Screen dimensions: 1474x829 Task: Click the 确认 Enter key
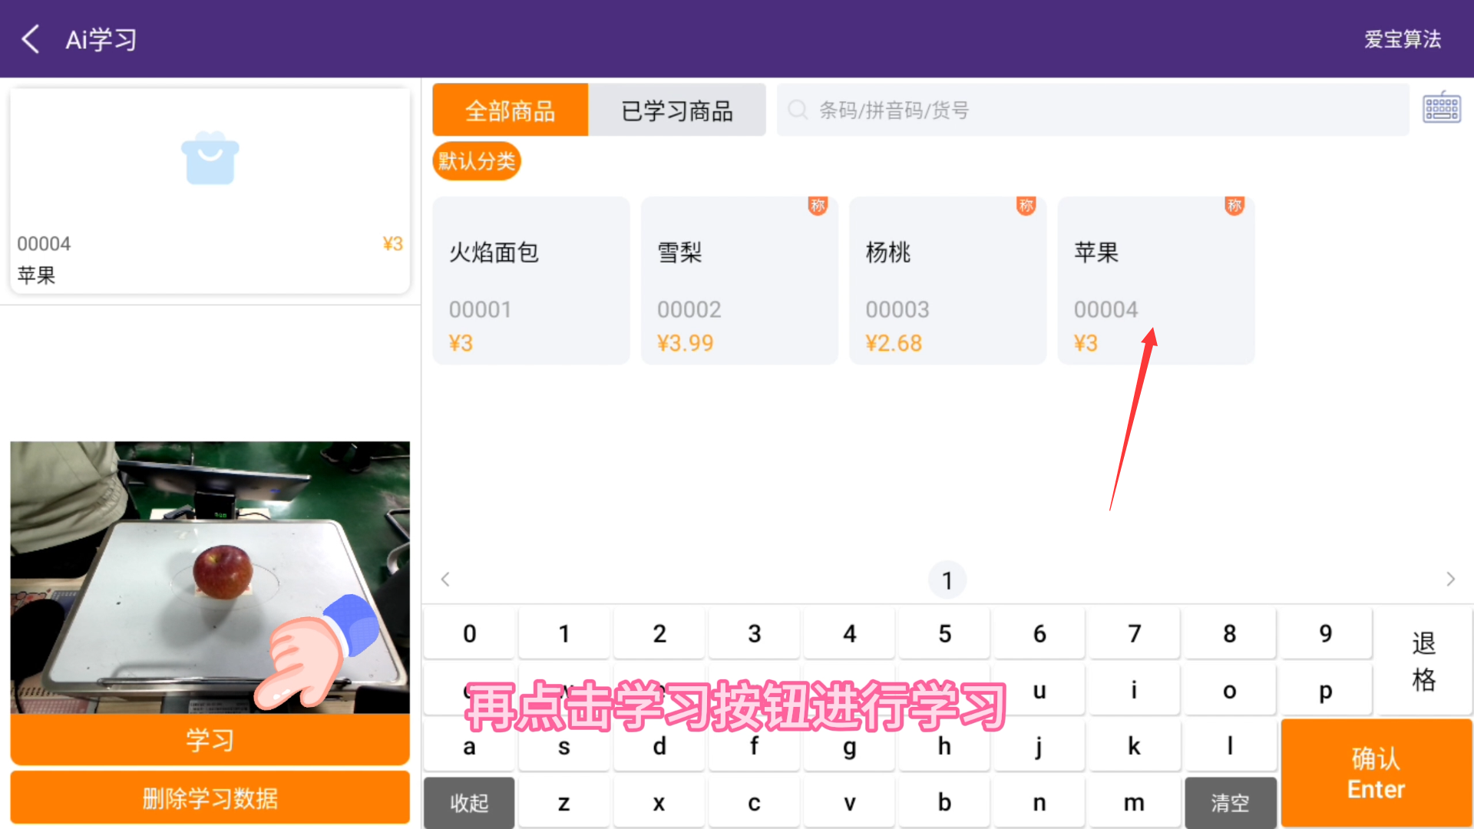[x=1376, y=773]
